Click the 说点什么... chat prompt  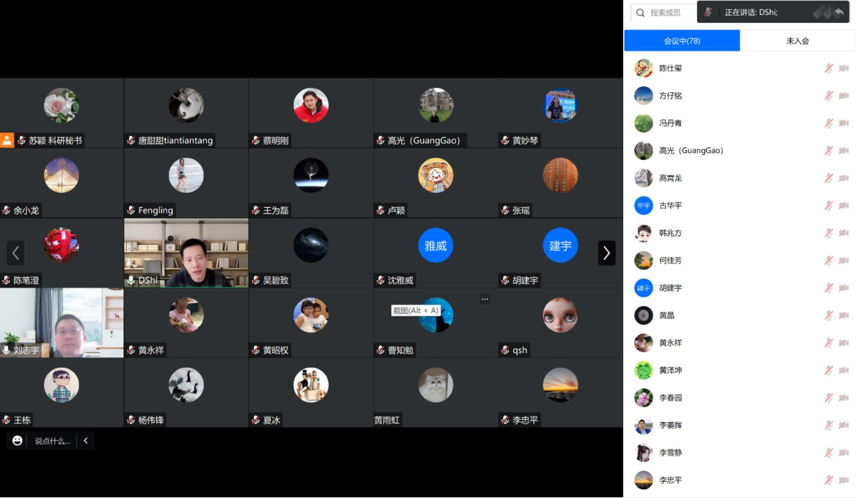coord(52,441)
